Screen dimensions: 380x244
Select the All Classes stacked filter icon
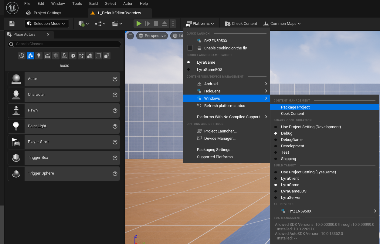pos(107,56)
